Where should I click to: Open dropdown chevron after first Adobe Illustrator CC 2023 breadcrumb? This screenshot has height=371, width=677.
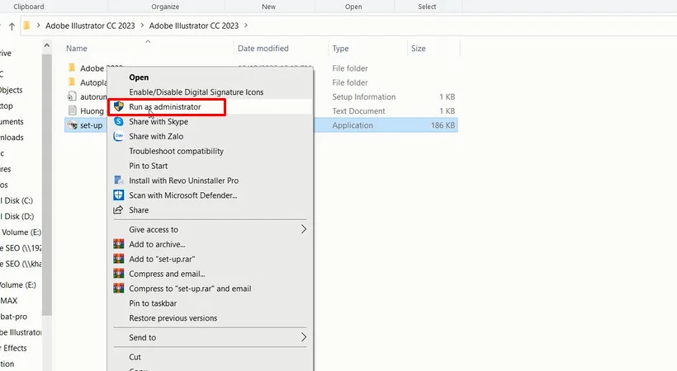pos(142,26)
